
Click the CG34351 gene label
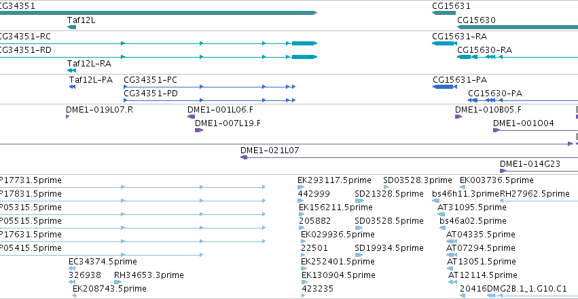(18, 6)
